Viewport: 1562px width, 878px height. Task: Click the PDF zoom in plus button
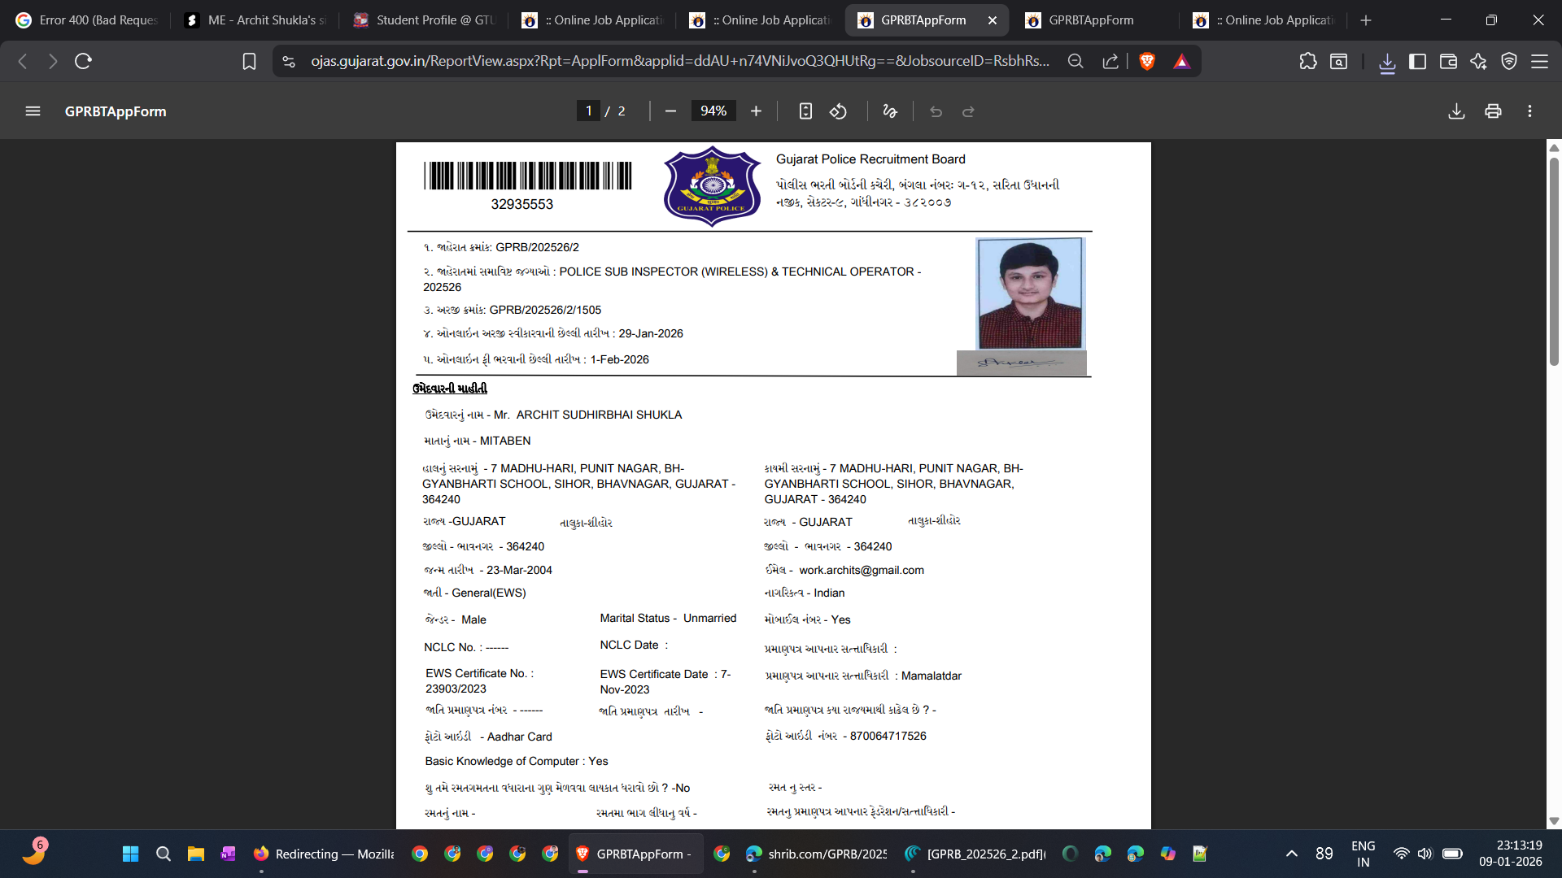(x=756, y=111)
